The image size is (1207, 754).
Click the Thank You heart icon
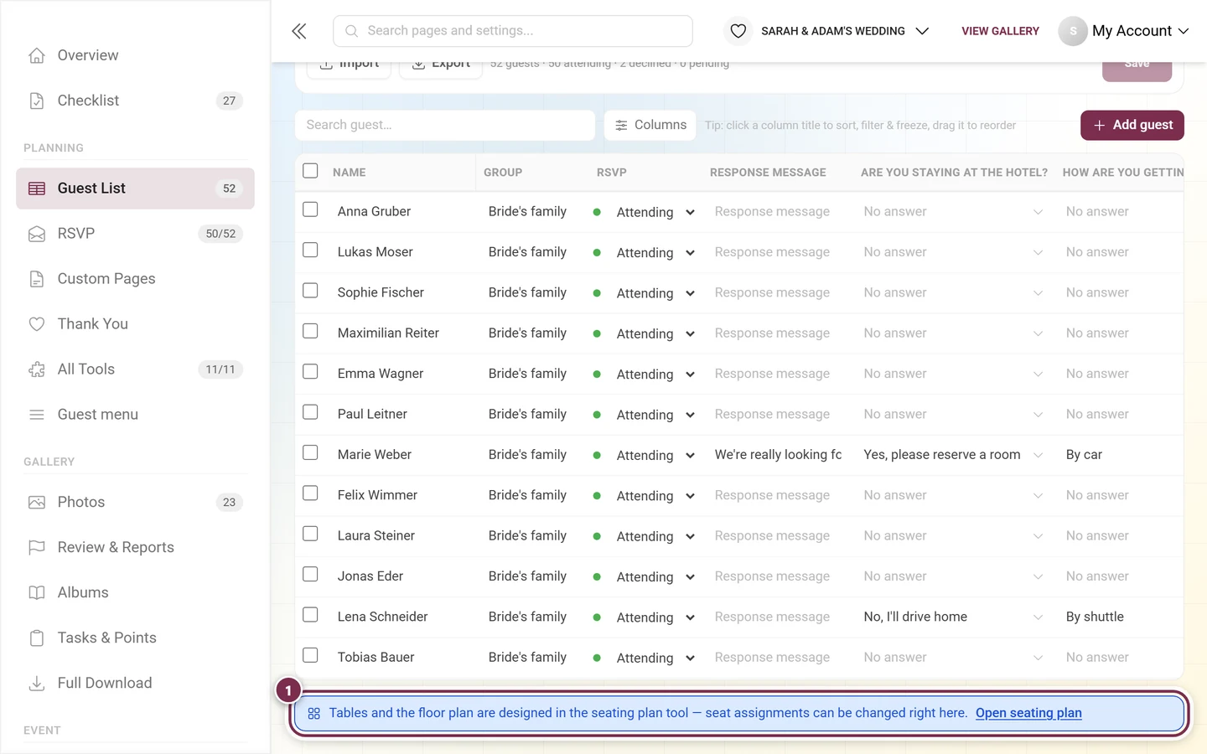tap(37, 324)
